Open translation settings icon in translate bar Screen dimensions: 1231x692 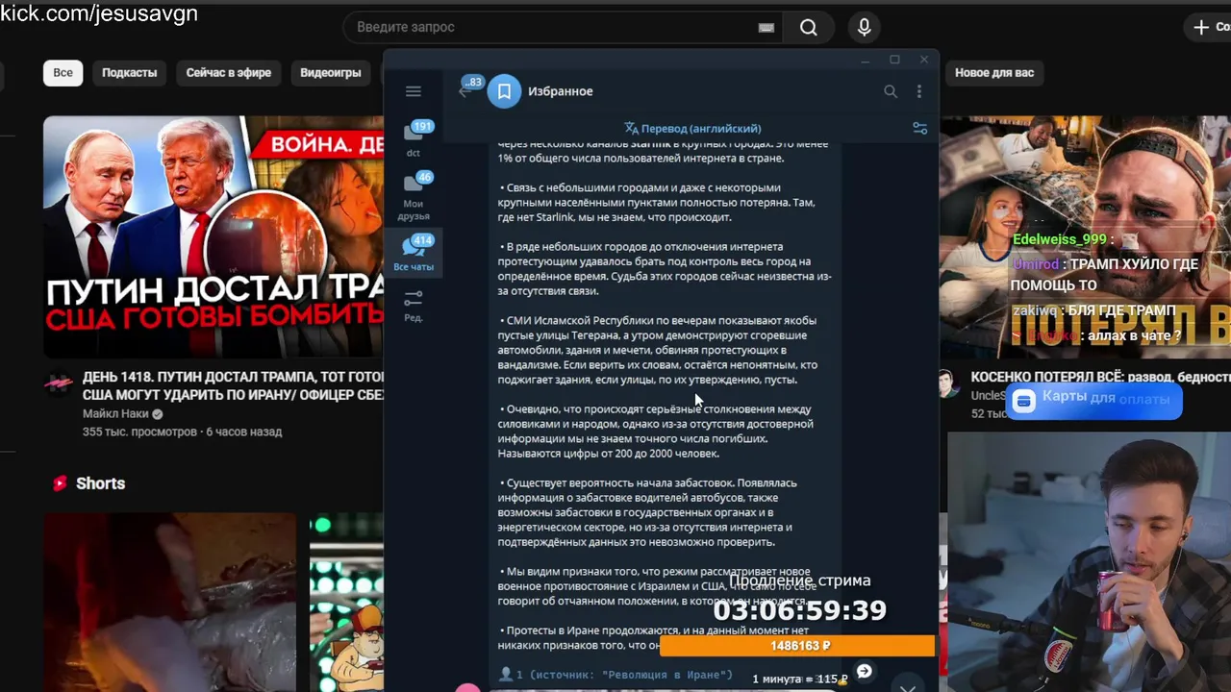tap(919, 128)
